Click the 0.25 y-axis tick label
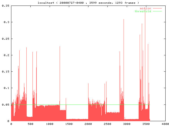The image size is (169, 127). pos(5,39)
